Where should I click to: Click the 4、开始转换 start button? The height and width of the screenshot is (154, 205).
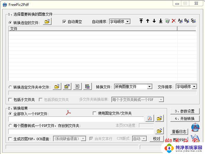[x=185, y=119]
